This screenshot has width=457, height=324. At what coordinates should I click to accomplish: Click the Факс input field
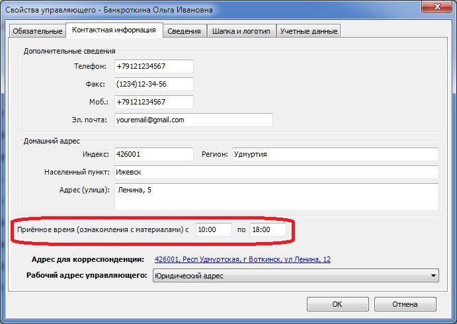pyautogui.click(x=153, y=85)
